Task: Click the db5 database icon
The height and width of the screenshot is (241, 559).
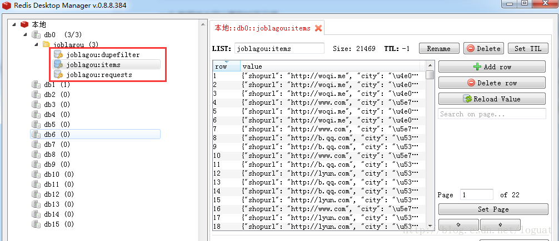Action: coord(36,125)
